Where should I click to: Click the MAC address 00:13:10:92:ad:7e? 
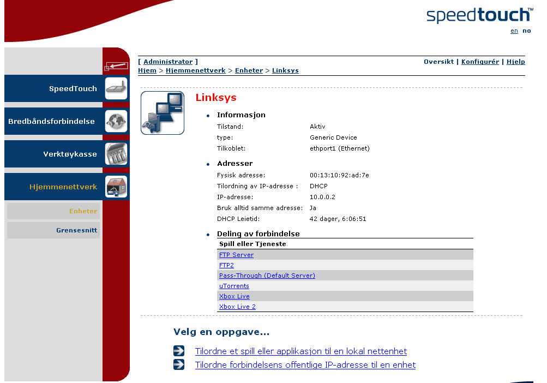tap(339, 175)
